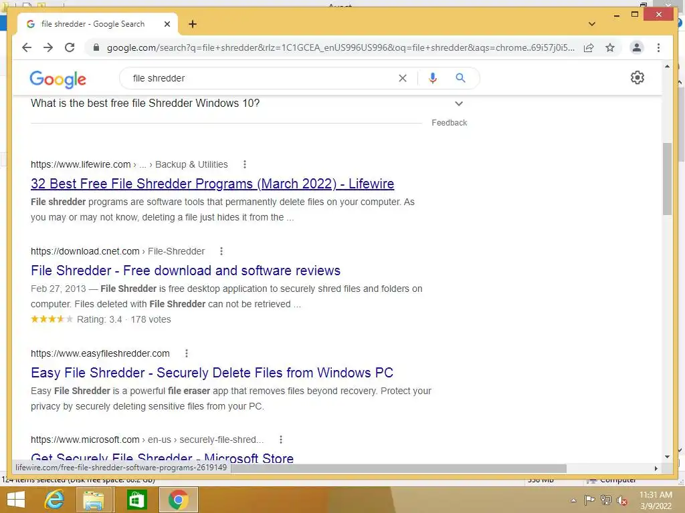This screenshot has width=685, height=513.
Task: Open more options for the download.cnet.com result
Action: click(221, 251)
